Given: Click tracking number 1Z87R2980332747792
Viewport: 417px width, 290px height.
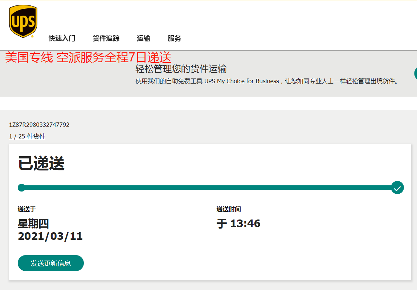Looking at the screenshot, I should [39, 125].
